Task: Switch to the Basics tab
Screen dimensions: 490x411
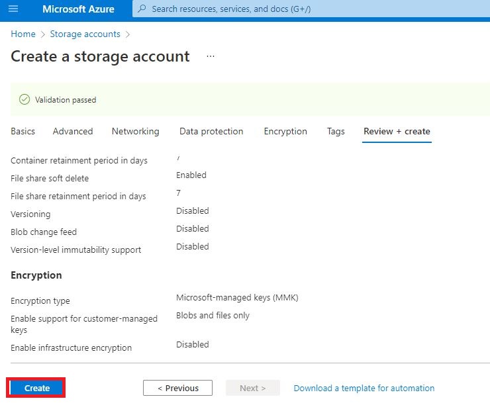Action: [23, 131]
